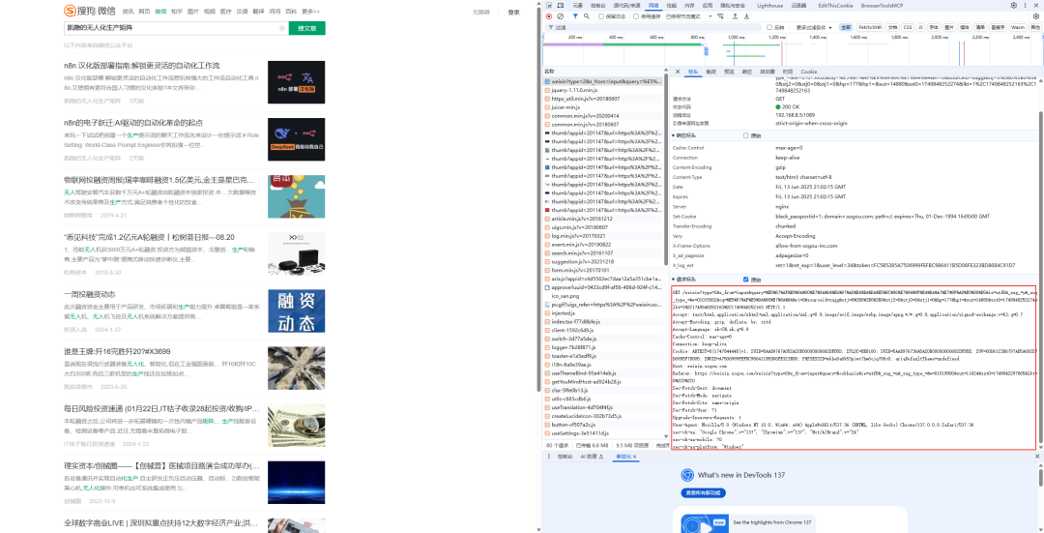Open the n8n 汉化版部署指南 article link
Viewport: 1044px width, 533px height.
coord(142,65)
